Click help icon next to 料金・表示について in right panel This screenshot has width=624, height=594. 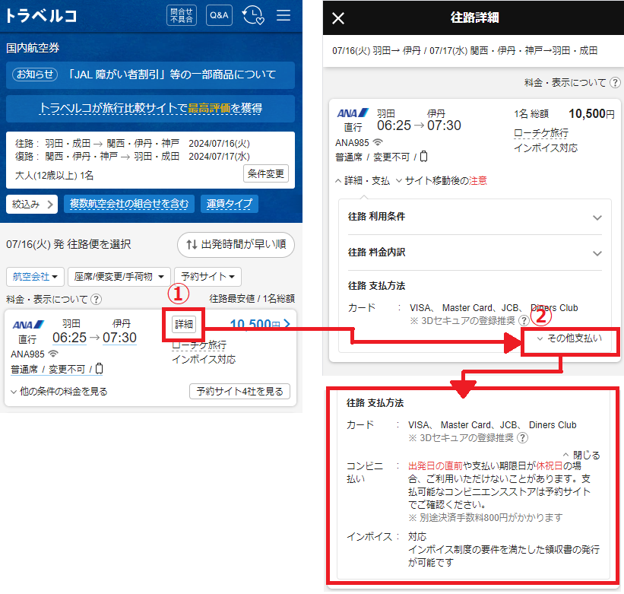coord(615,82)
